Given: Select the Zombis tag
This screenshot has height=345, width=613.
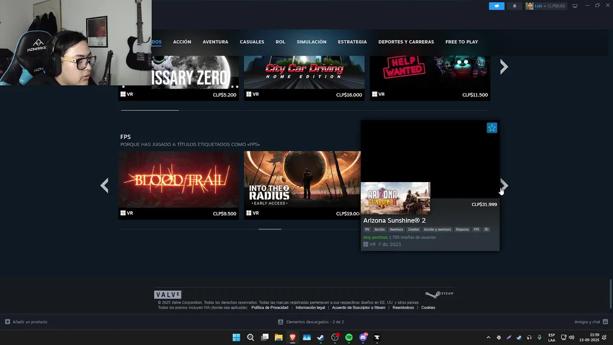Looking at the screenshot, I should pos(413,230).
